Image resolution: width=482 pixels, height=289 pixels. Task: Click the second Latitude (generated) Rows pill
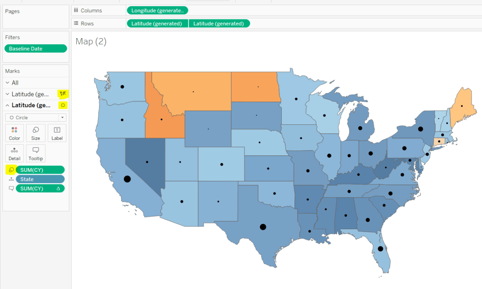(219, 24)
